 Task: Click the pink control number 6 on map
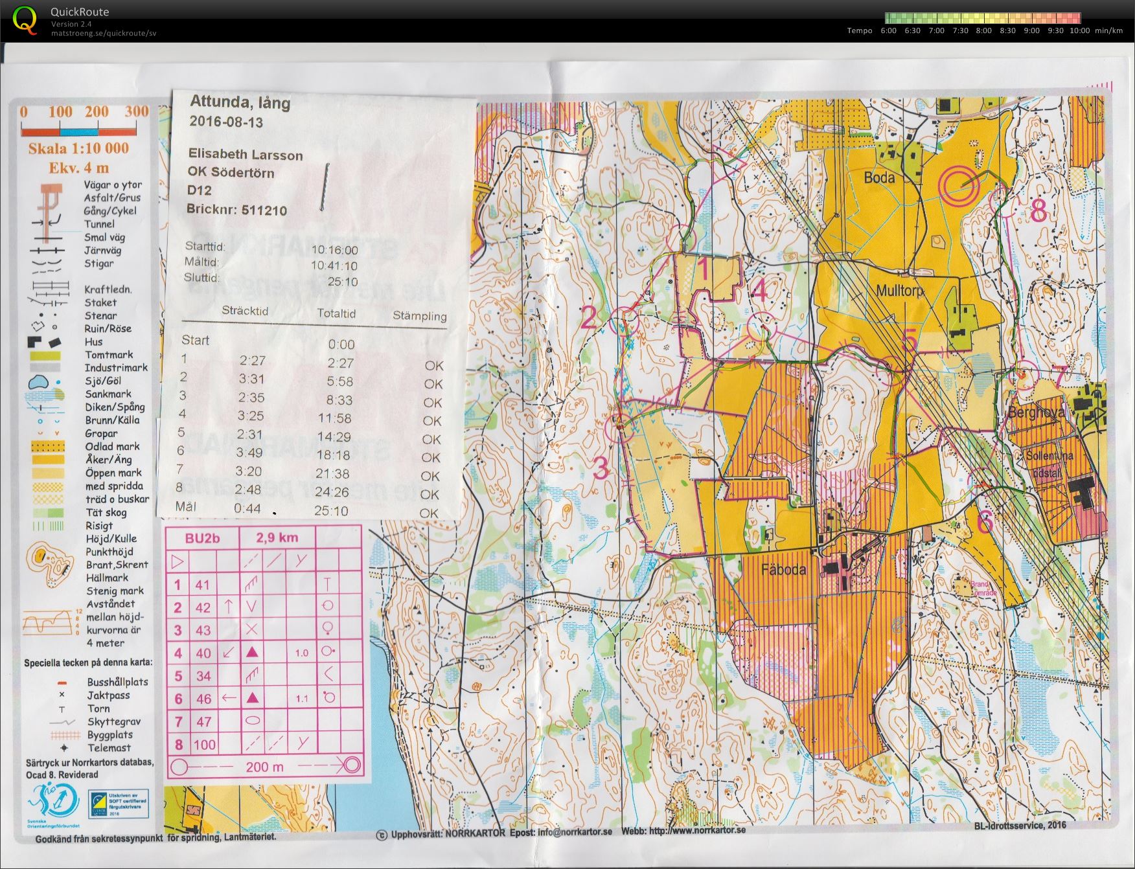click(x=985, y=522)
